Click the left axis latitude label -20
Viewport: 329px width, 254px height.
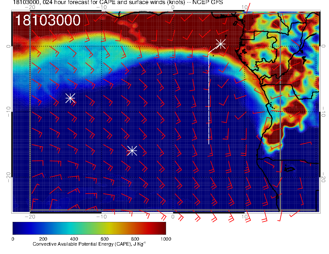click(x=8, y=177)
